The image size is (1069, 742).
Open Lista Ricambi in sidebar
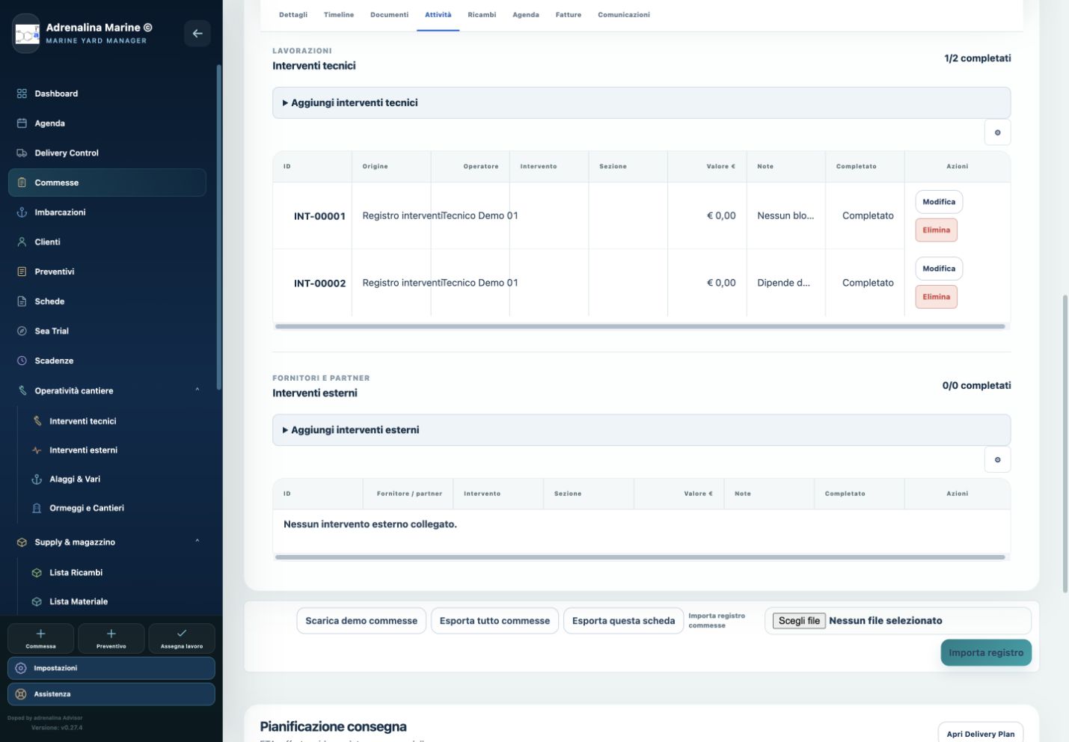(x=114, y=572)
